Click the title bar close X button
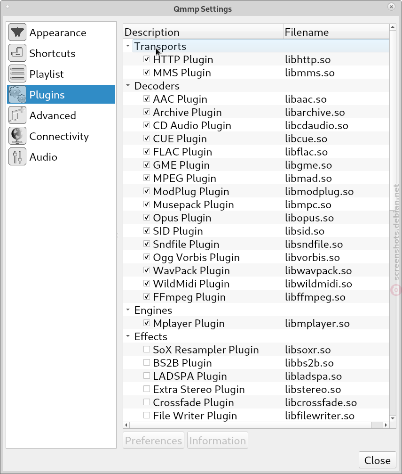The width and height of the screenshot is (402, 474). [392, 7]
